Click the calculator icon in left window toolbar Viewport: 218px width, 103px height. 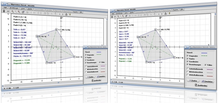pos(4,11)
